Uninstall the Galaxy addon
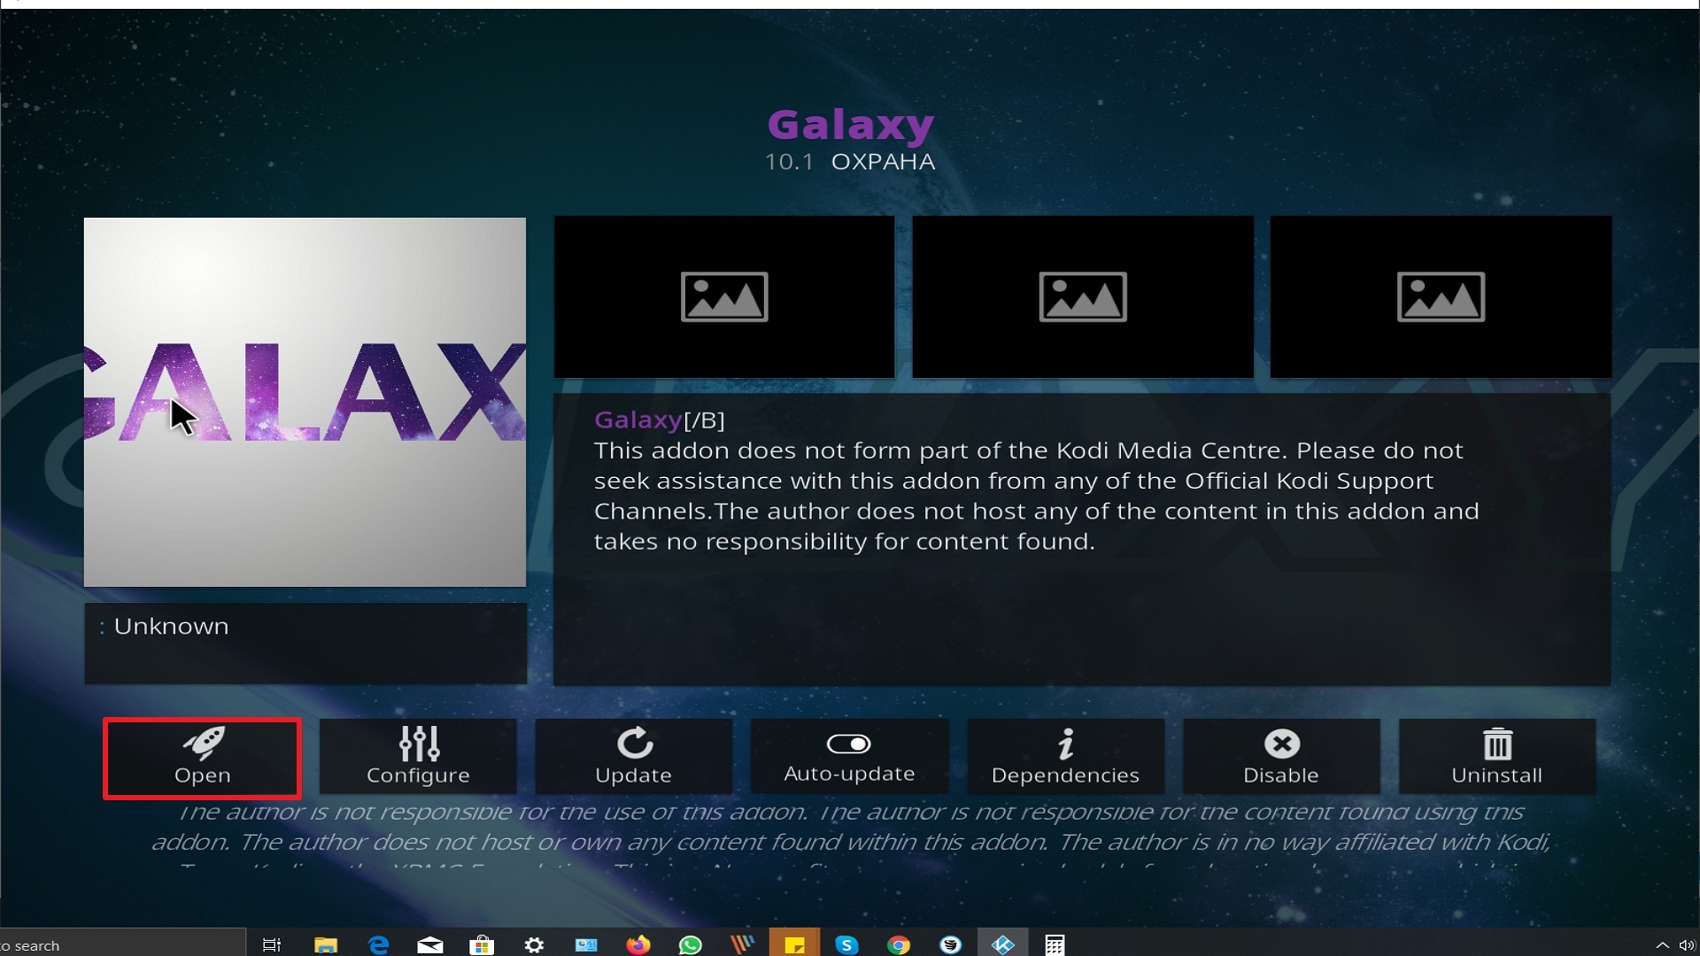1700x956 pixels. (x=1497, y=758)
